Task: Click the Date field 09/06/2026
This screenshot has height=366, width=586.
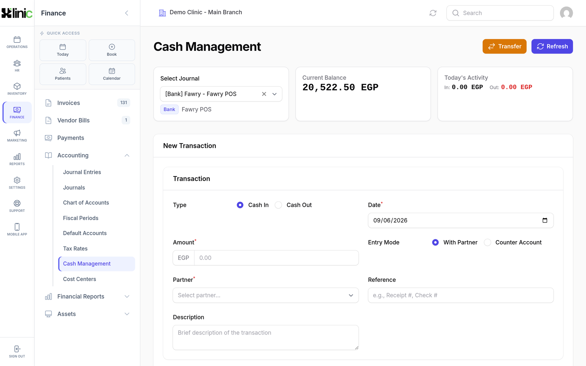Action: tap(461, 220)
